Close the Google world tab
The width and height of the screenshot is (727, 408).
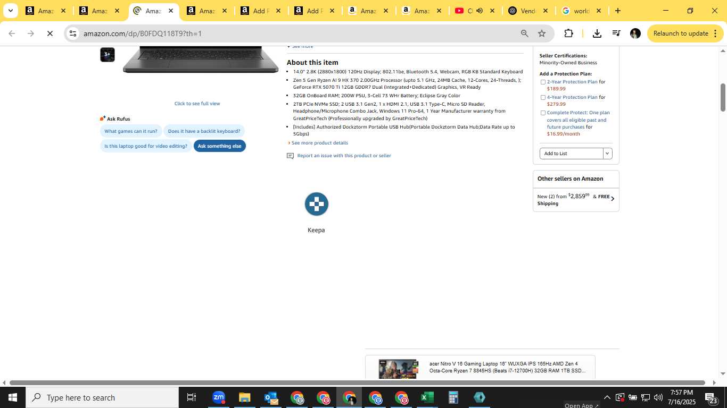598,11
